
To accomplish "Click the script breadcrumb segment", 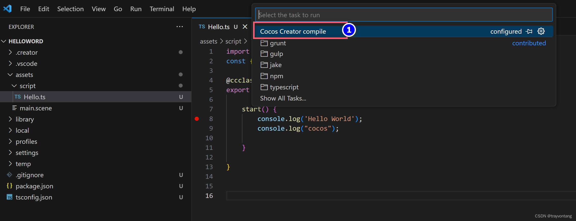I will click(233, 41).
